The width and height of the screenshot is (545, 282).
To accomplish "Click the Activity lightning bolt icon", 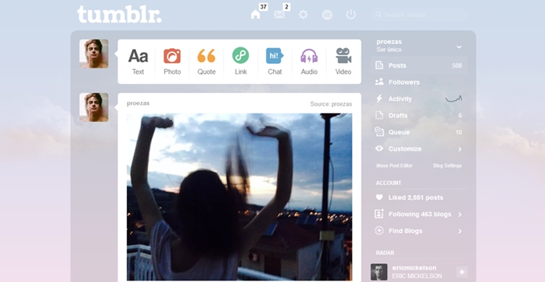I will click(x=379, y=99).
